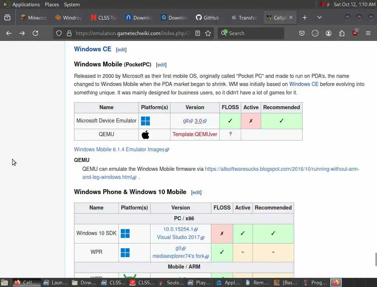The width and height of the screenshot is (377, 287).
Task: Open Prog... window in taskbar
Action: (315, 283)
